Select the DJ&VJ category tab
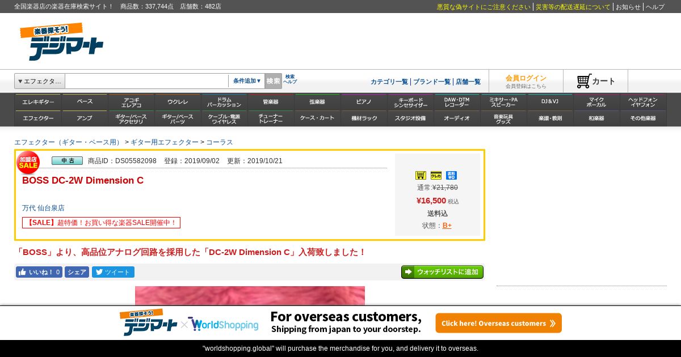 tap(550, 102)
